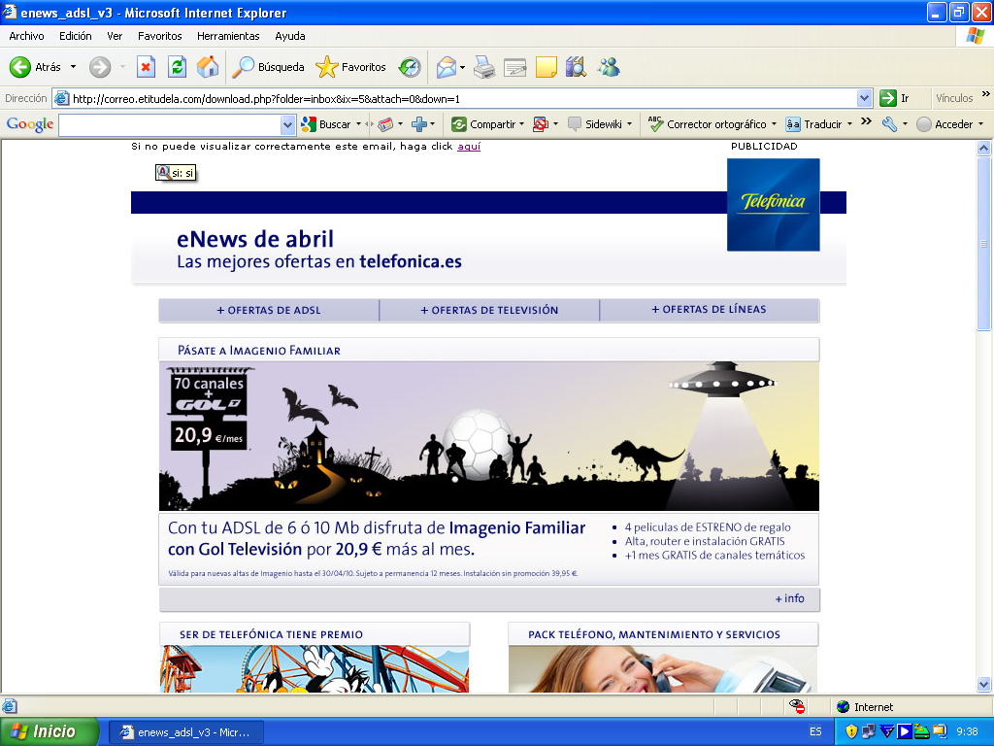The image size is (994, 746).
Task: Open the Búsqueda search panel
Action: [x=268, y=67]
